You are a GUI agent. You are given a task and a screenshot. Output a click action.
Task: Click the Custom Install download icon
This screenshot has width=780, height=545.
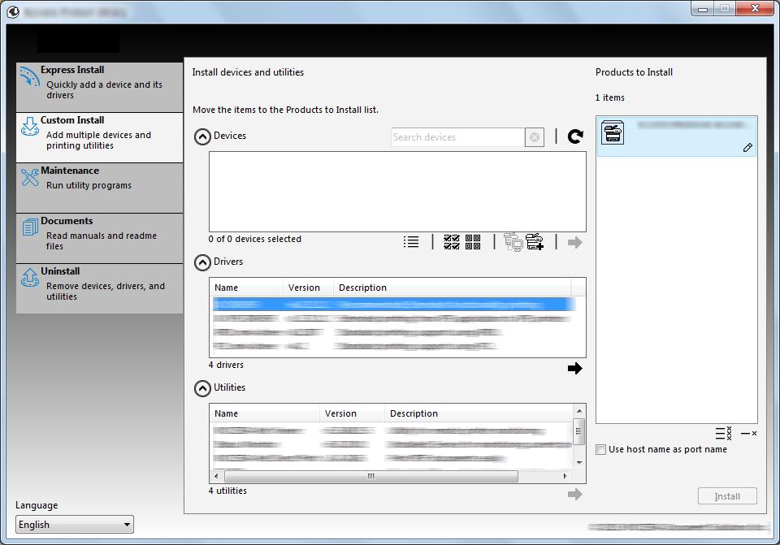point(30,127)
